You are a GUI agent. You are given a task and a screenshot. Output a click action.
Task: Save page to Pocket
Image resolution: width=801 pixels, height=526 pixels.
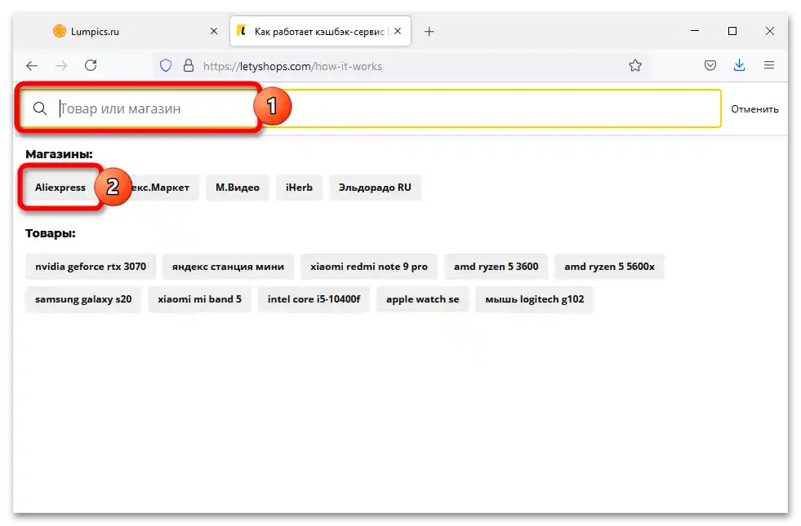pyautogui.click(x=710, y=65)
